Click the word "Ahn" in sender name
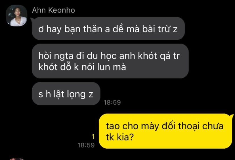 coord(39,10)
